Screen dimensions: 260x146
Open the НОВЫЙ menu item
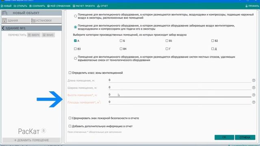(x=6, y=6)
